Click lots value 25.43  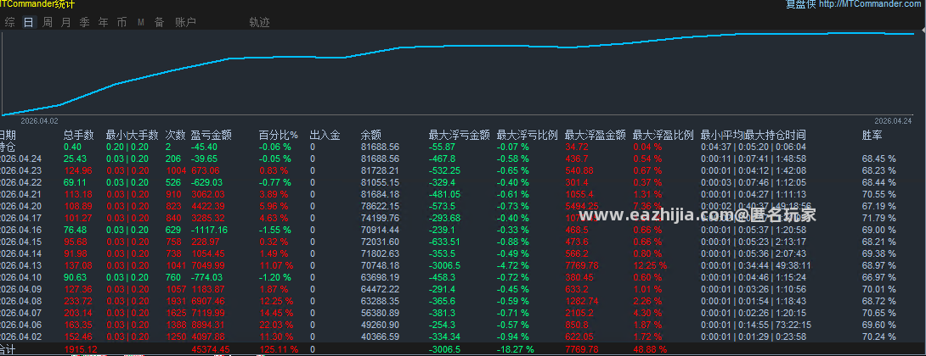[x=75, y=159]
